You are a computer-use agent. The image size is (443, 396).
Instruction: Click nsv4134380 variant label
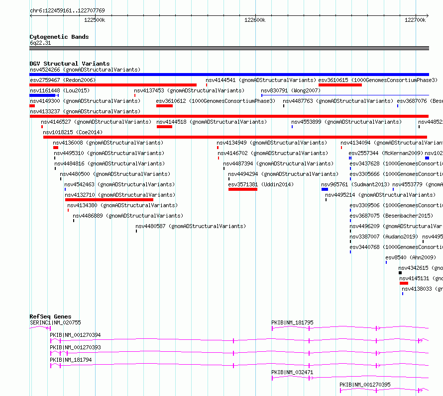click(122, 205)
